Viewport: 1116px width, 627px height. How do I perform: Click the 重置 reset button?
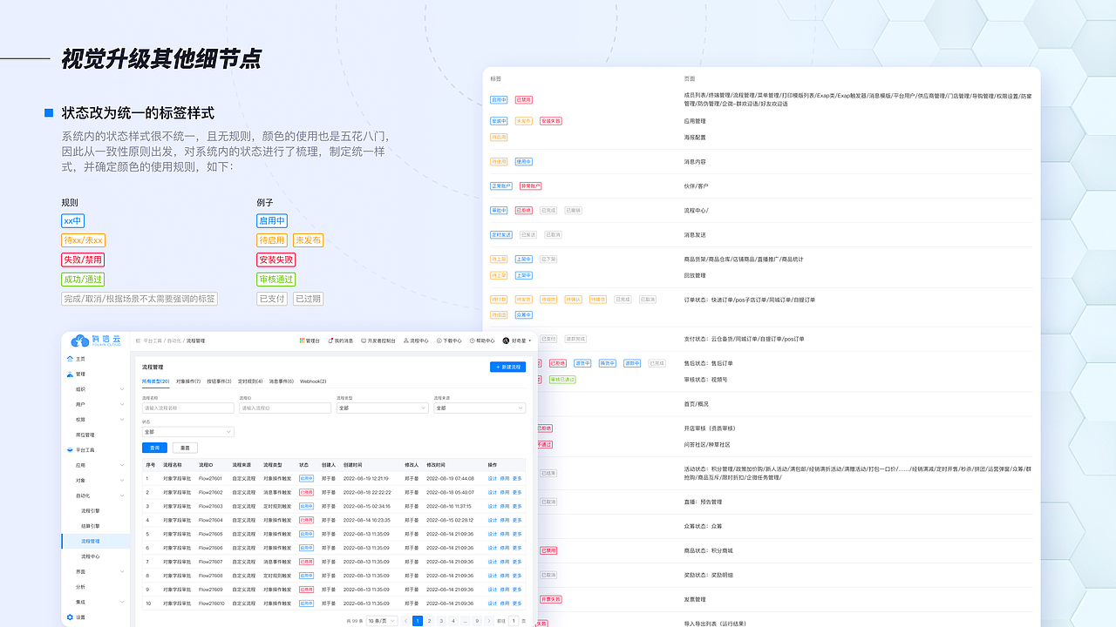(185, 448)
